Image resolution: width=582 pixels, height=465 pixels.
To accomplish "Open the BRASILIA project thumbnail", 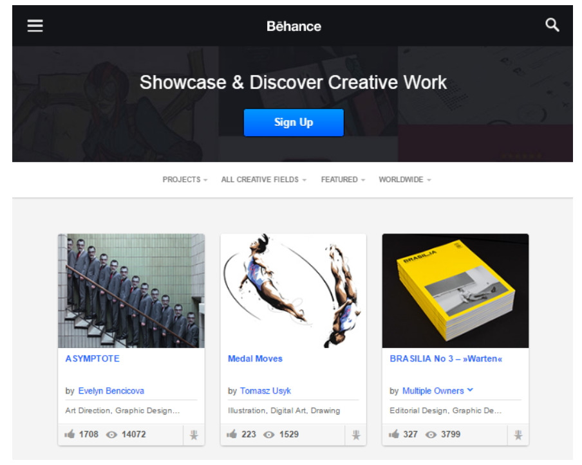I will click(x=455, y=291).
